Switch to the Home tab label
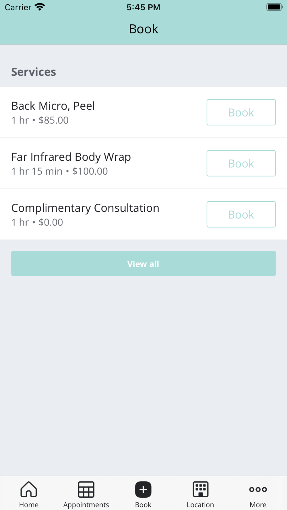The image size is (287, 510). [29, 505]
